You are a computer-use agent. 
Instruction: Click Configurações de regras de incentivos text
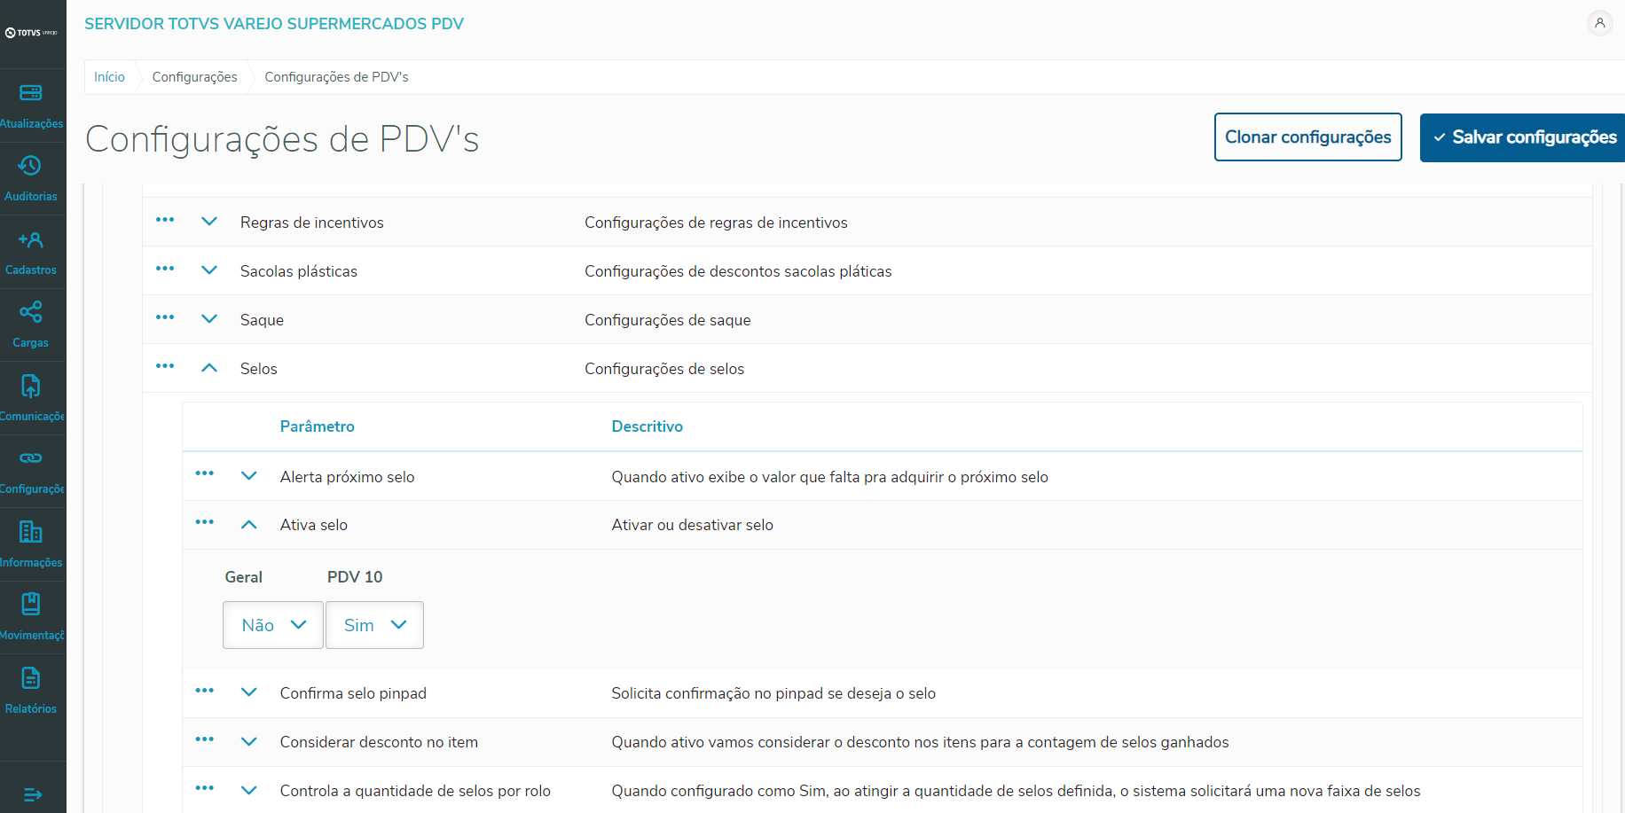coord(716,223)
